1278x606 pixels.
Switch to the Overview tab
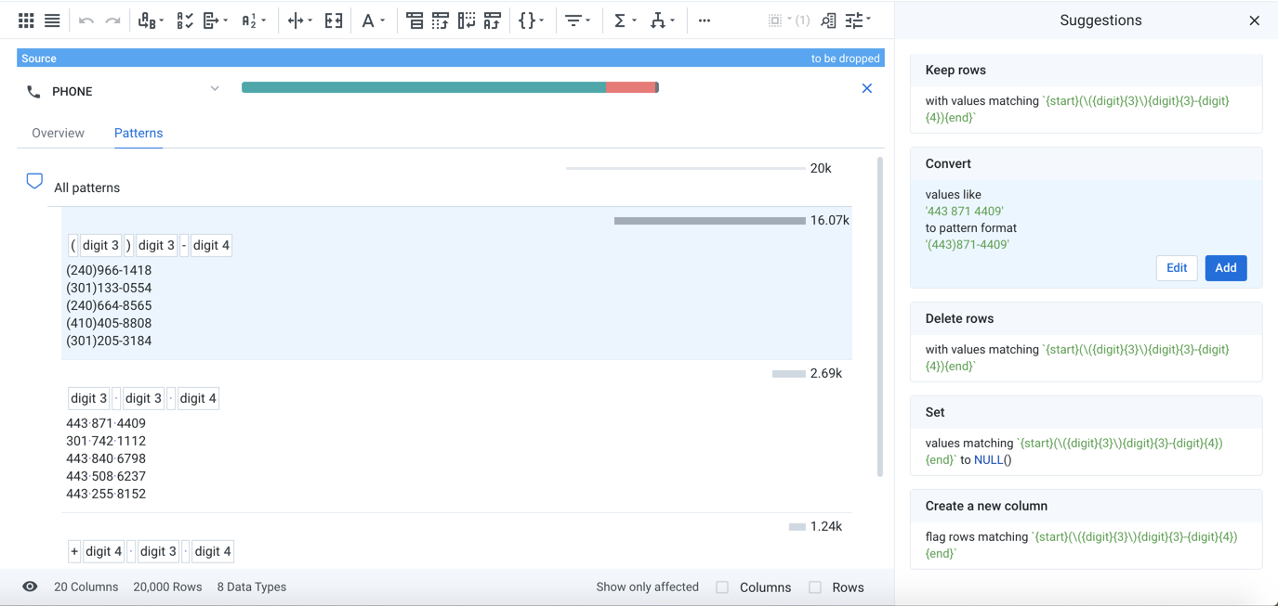coord(58,133)
